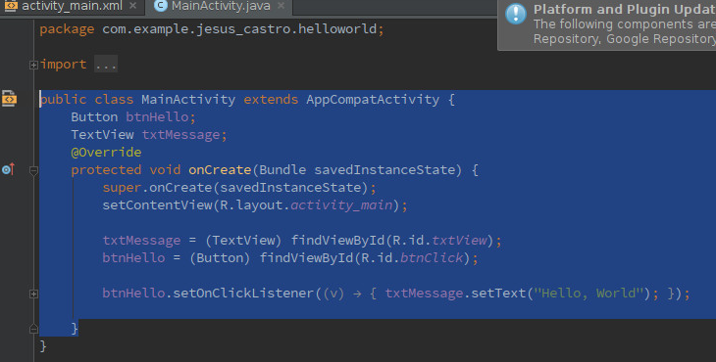716x362 pixels.
Task: Expand the folded setOnClickListener lambda
Action: [33, 294]
